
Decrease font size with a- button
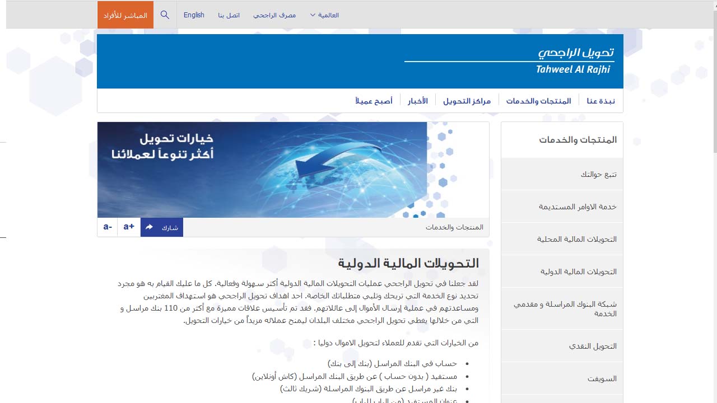(x=108, y=227)
